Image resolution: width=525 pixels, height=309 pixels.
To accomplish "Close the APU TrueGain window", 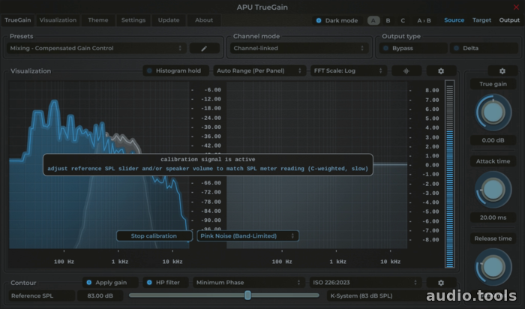I will 516,7.
